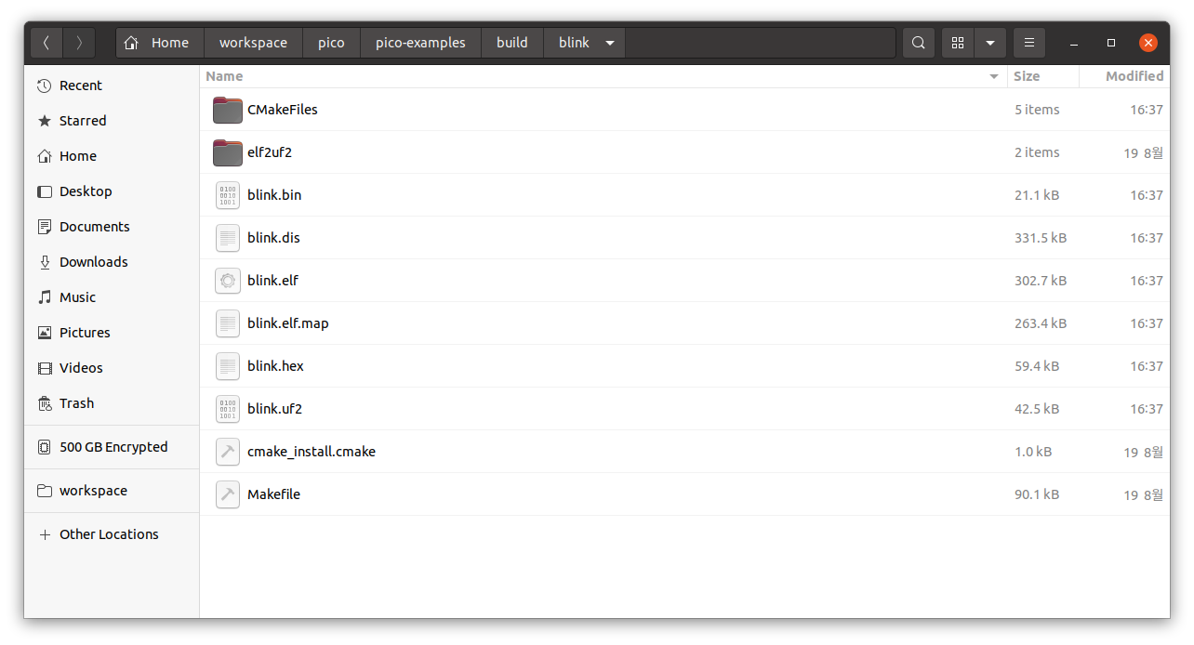
Task: Open the blink path dropdown arrow
Action: [610, 43]
